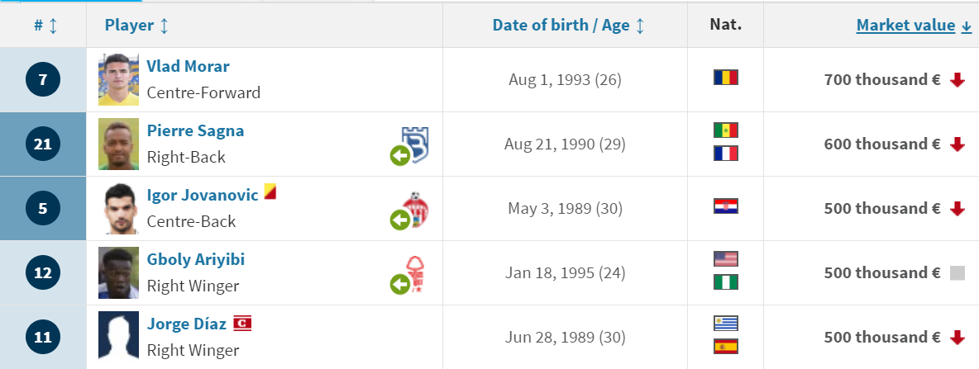Click the Uruguay flag in Jorge Díaz's row
The height and width of the screenshot is (369, 979).
click(x=725, y=323)
